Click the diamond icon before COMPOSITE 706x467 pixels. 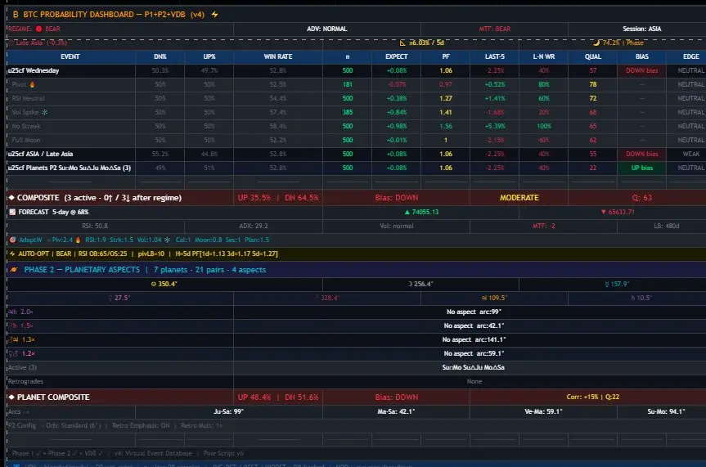tap(11, 198)
